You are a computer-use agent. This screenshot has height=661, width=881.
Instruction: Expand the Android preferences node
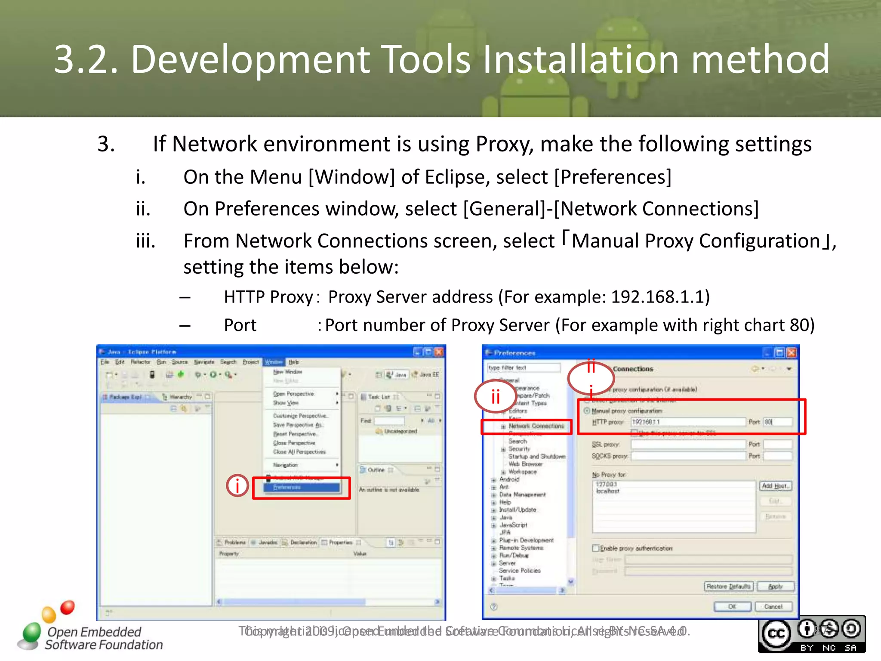493,480
